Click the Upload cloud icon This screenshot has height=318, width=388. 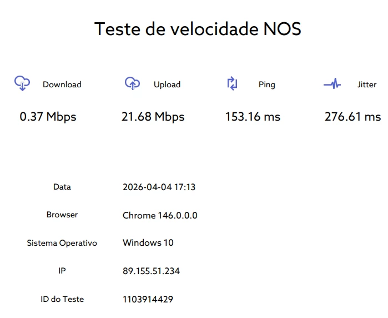point(132,83)
